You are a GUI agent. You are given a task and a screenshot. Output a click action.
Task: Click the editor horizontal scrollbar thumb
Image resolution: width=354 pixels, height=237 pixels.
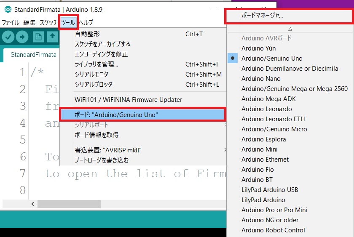click(69, 204)
